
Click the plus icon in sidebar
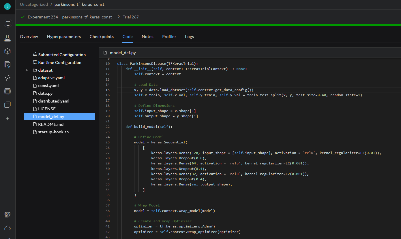click(x=8, y=118)
